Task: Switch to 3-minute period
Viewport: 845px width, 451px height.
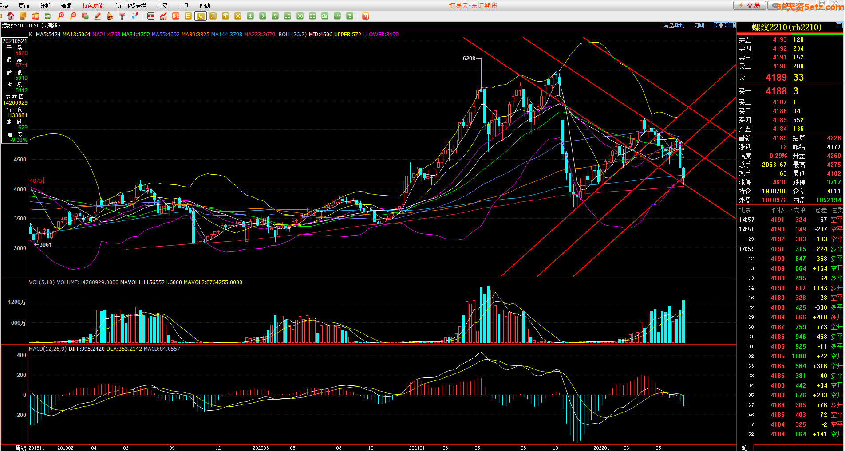Action: (x=263, y=16)
